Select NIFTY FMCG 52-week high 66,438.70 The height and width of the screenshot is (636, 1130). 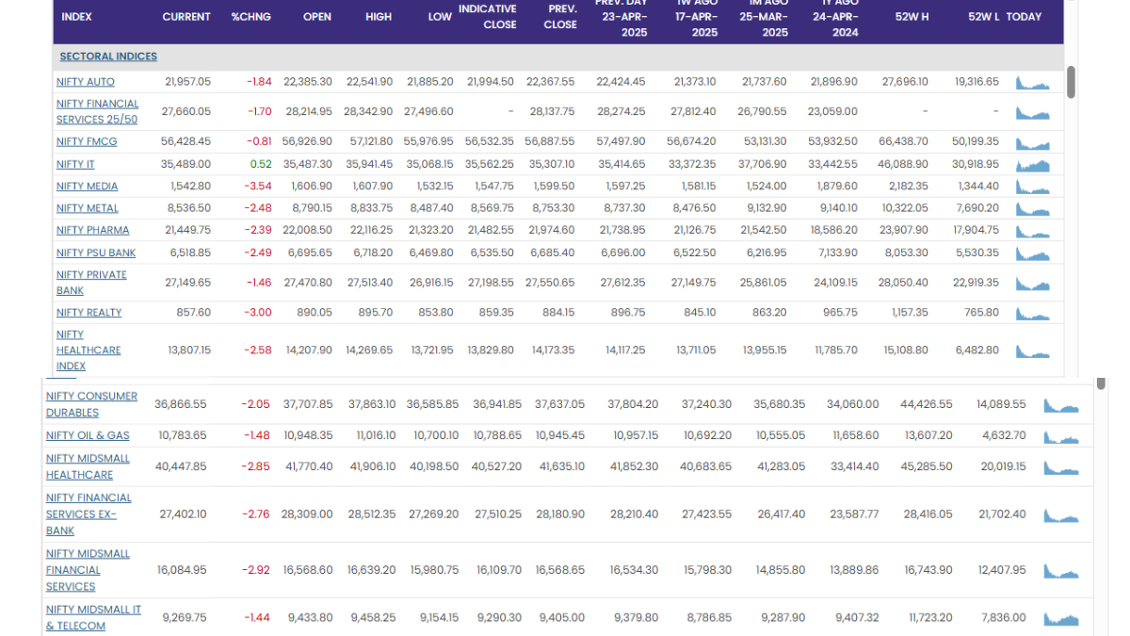tap(903, 141)
